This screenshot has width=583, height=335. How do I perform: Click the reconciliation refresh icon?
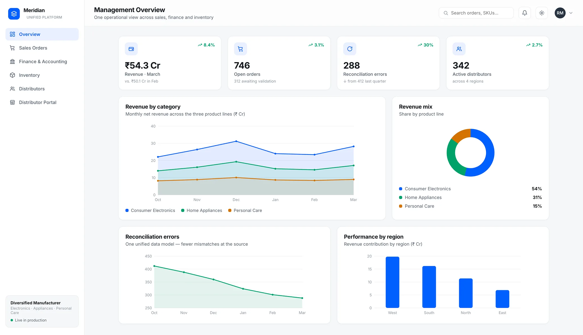(350, 49)
